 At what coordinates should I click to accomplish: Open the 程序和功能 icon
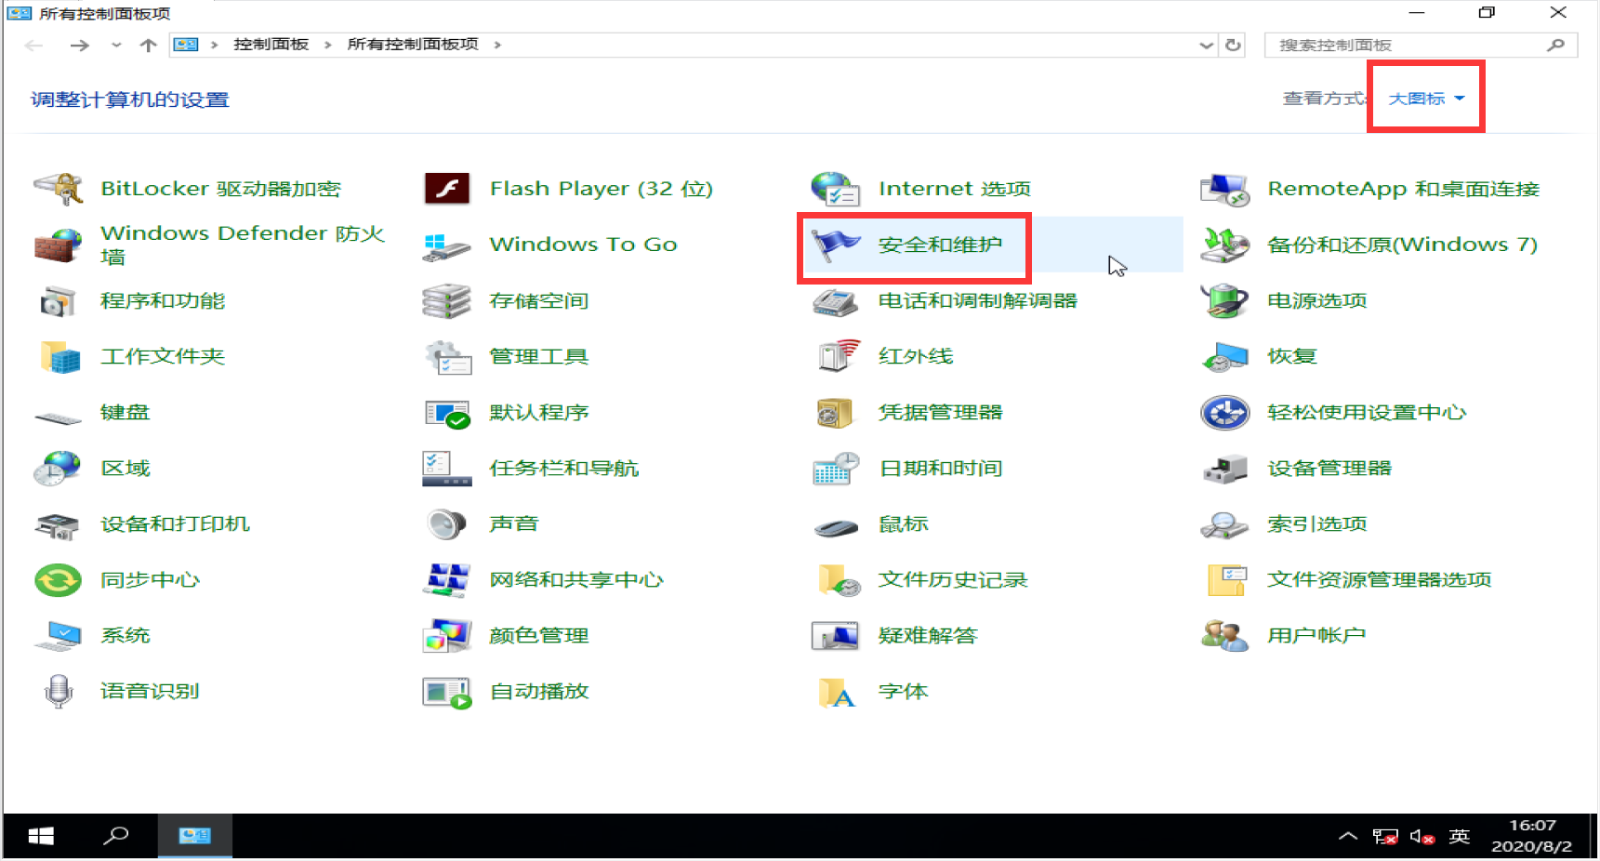59,301
